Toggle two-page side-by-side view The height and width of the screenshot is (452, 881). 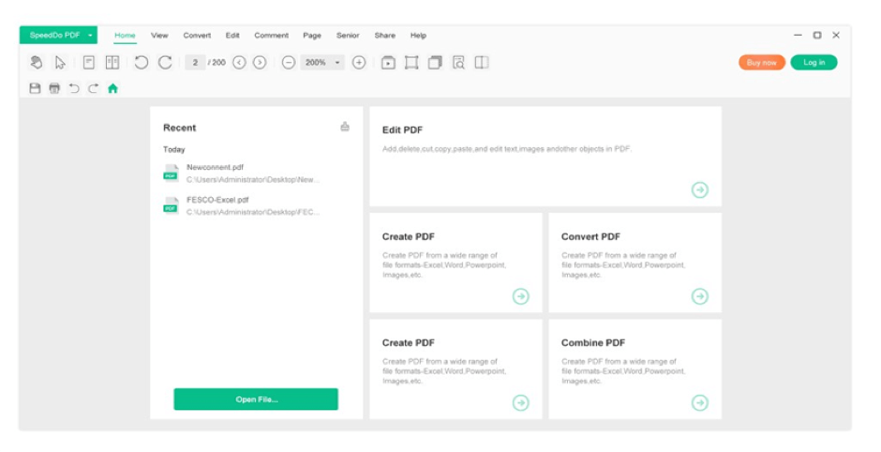point(112,63)
